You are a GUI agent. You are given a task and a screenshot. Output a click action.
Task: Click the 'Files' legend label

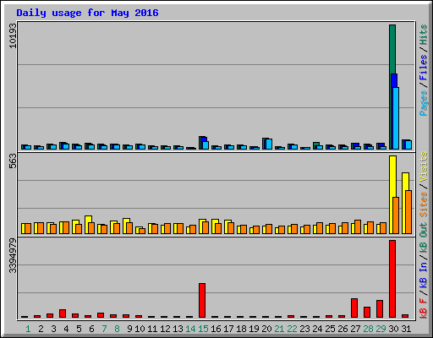tap(423, 68)
